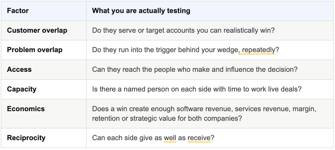The image size is (335, 150).
Task: Select the 'Factor' column header
Action: point(18,11)
